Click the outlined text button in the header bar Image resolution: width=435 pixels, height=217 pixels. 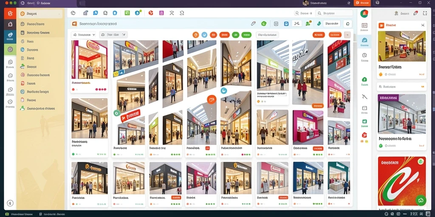[332, 24]
